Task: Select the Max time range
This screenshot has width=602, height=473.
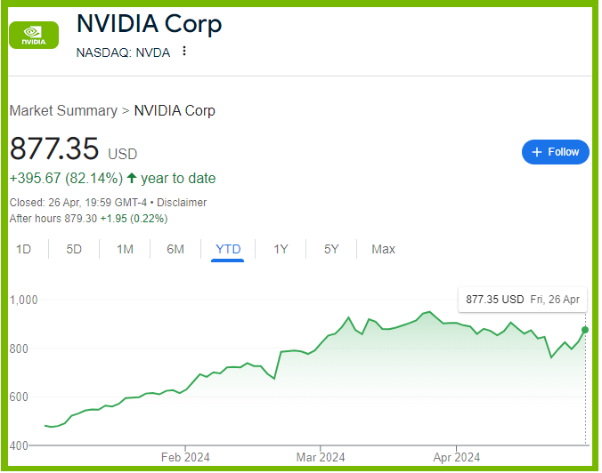Action: point(383,249)
